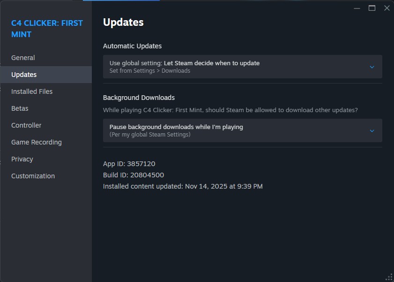This screenshot has height=282, width=394.
Task: Minimize the game properties window
Action: 357,8
